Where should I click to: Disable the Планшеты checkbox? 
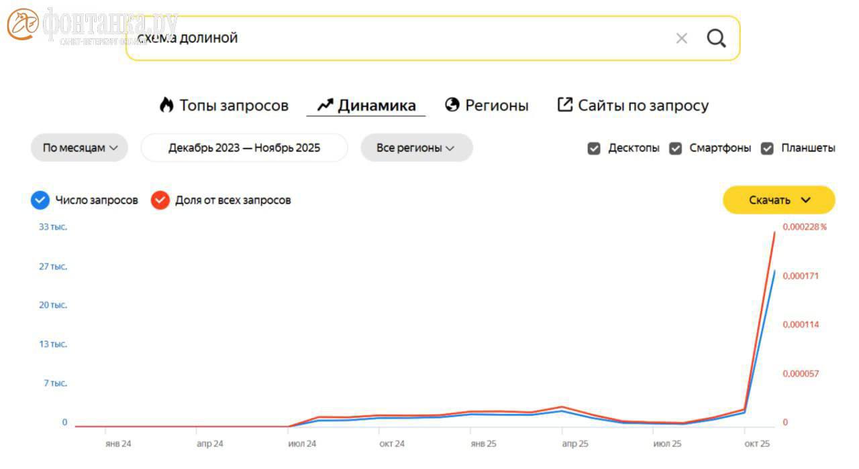[x=767, y=148]
